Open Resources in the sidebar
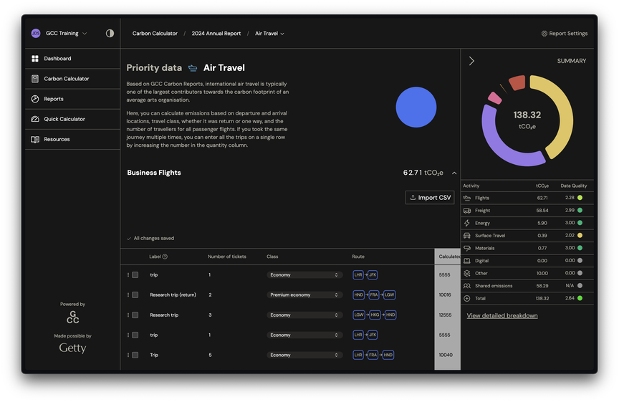This screenshot has height=402, width=619. [x=72, y=139]
